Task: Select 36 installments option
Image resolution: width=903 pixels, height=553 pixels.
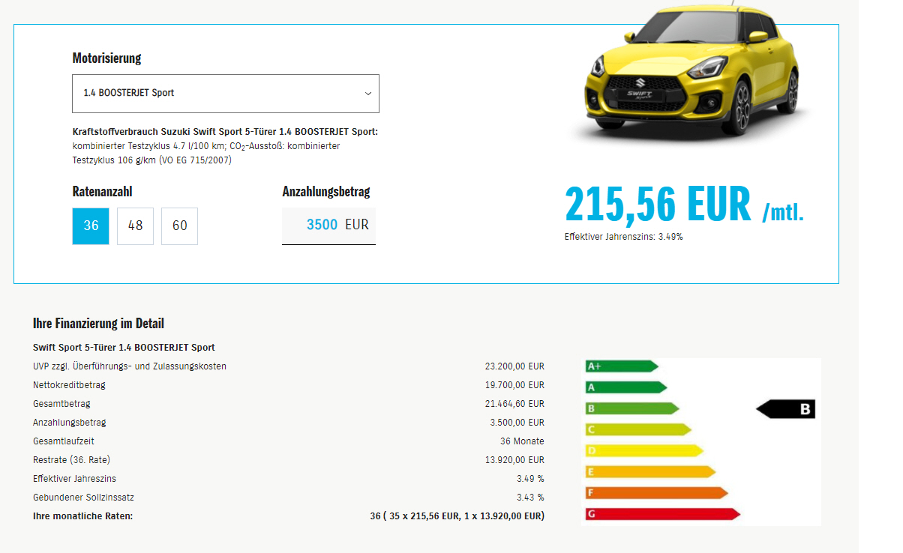Action: [x=91, y=226]
